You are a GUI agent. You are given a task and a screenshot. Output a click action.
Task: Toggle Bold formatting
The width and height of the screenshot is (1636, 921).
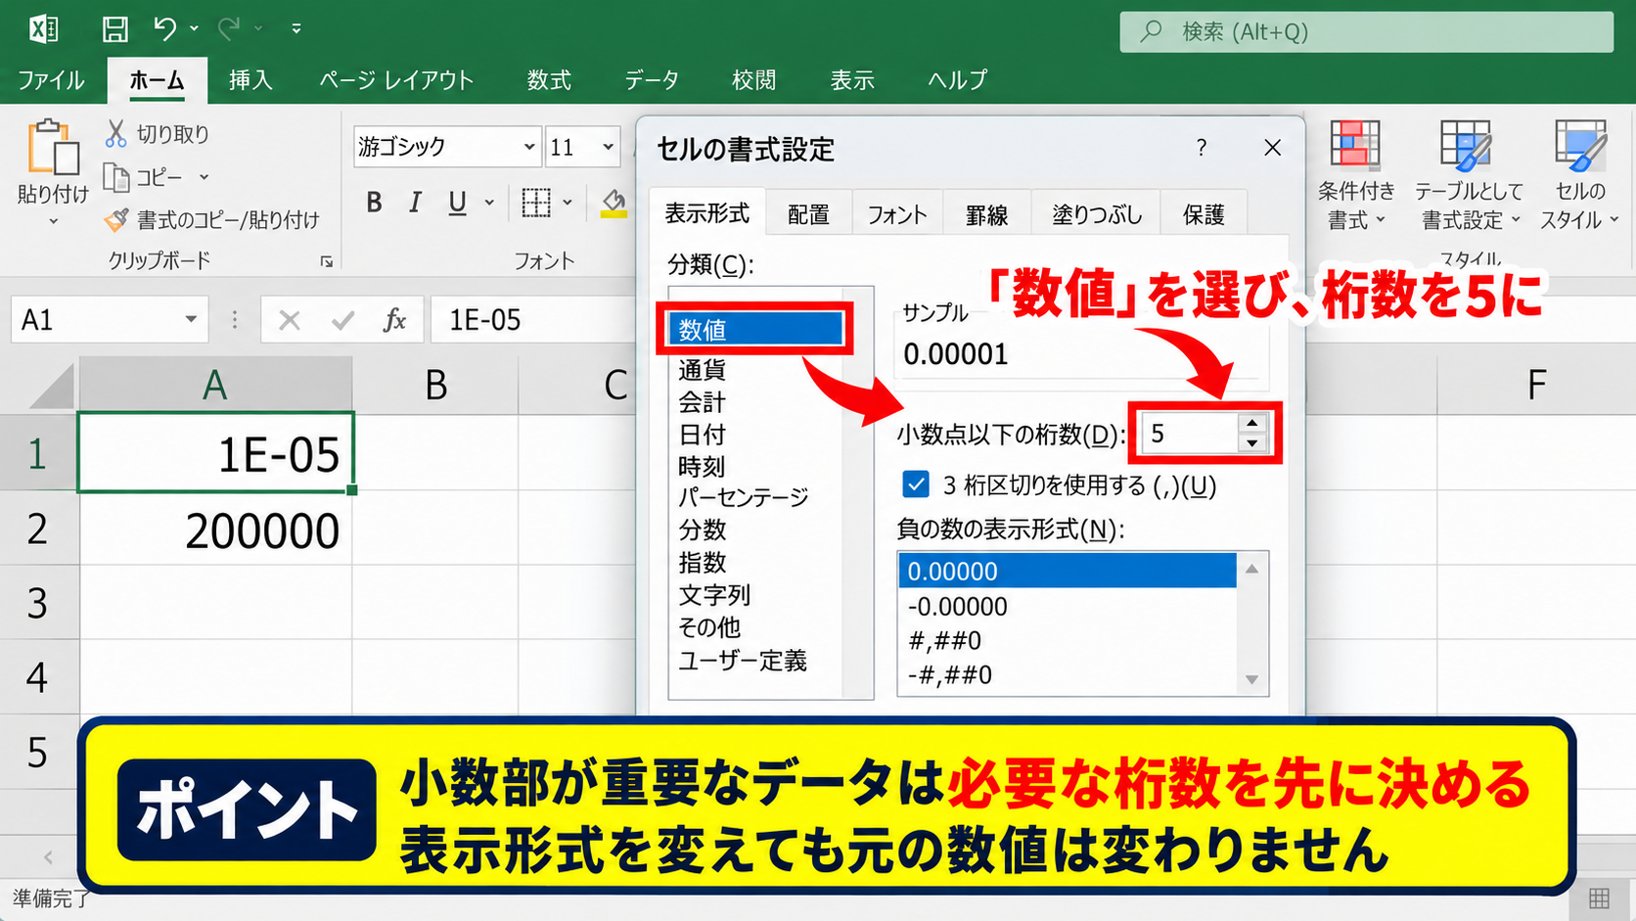(374, 203)
